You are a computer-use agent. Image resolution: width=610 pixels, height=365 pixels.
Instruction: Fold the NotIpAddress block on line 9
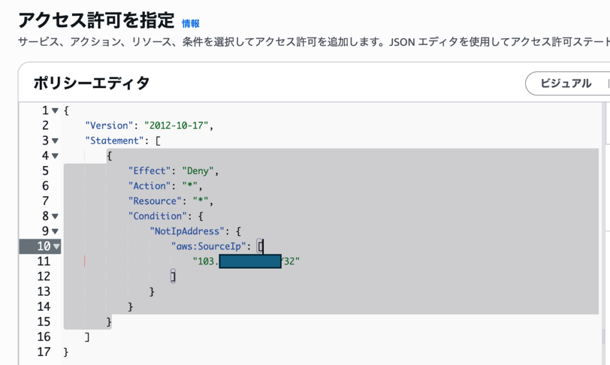pos(55,231)
